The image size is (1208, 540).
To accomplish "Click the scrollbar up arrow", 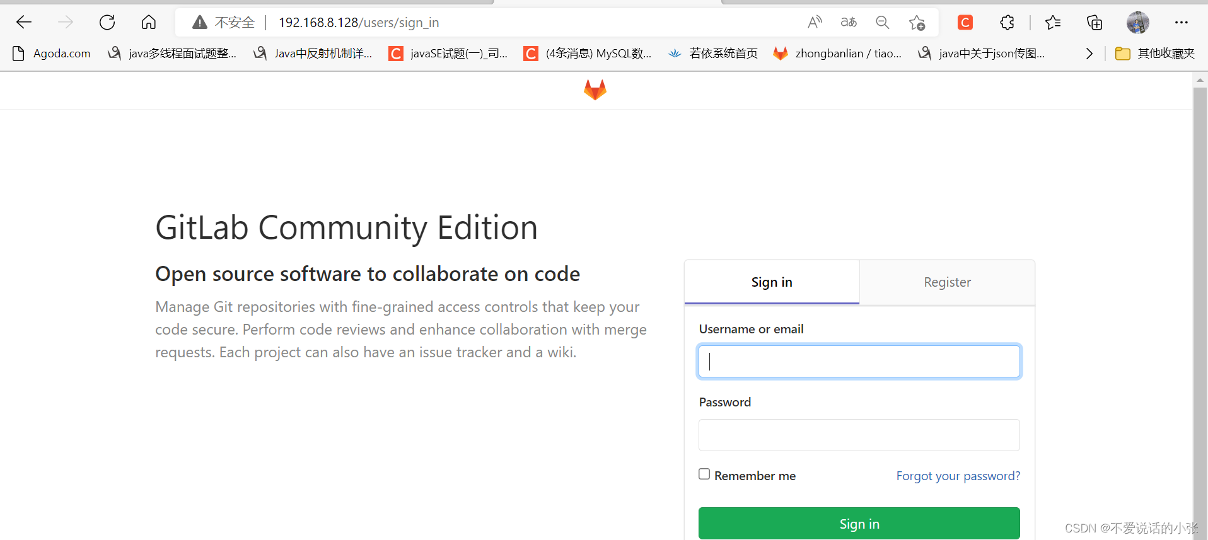I will 1200,80.
